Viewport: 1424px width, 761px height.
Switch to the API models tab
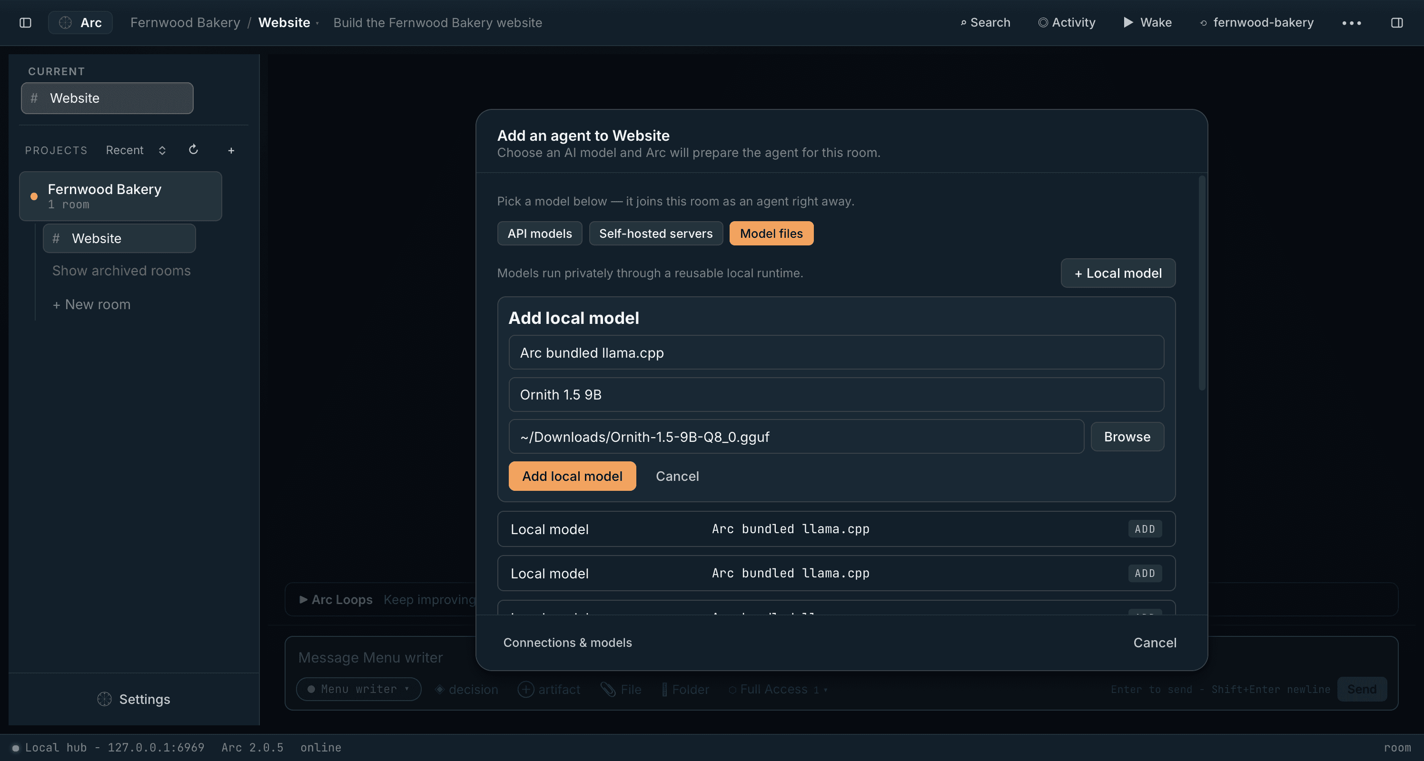[x=540, y=234]
